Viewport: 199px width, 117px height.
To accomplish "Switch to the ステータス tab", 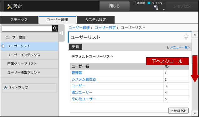I will click(19, 20).
